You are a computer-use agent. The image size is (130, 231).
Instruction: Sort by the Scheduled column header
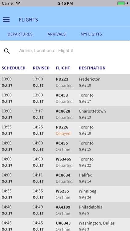(14, 68)
